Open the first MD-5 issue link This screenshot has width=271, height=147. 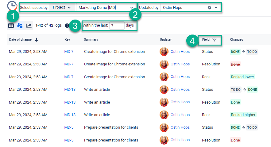[69, 127]
